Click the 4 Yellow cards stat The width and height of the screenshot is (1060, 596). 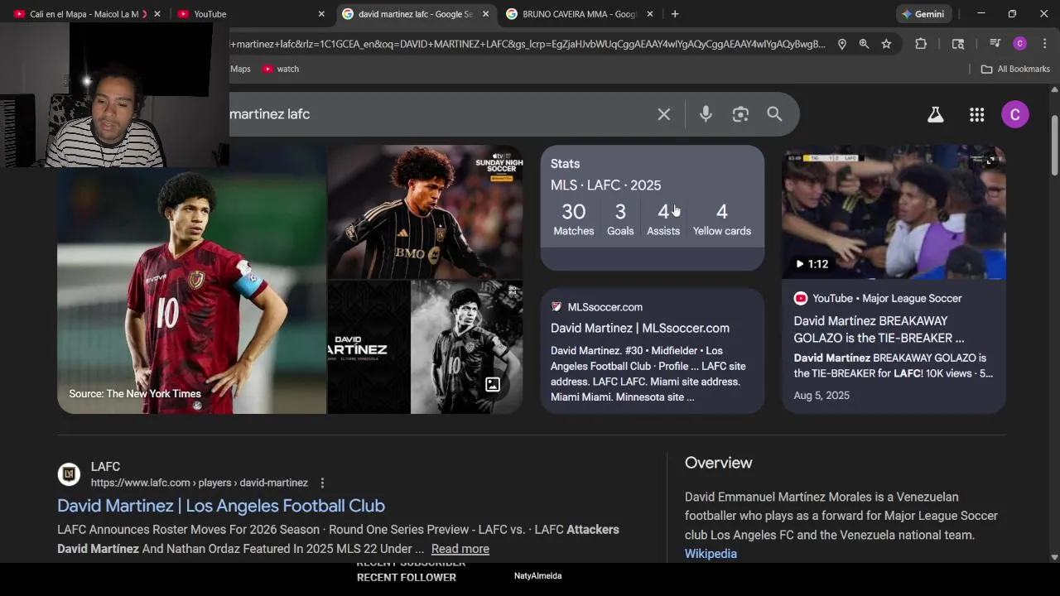point(722,219)
